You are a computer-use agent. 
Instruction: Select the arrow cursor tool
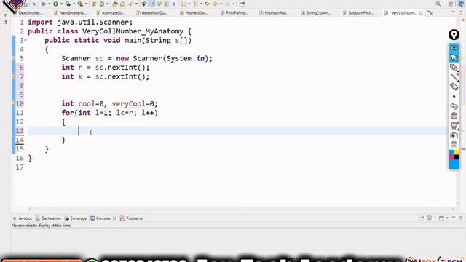point(454,57)
